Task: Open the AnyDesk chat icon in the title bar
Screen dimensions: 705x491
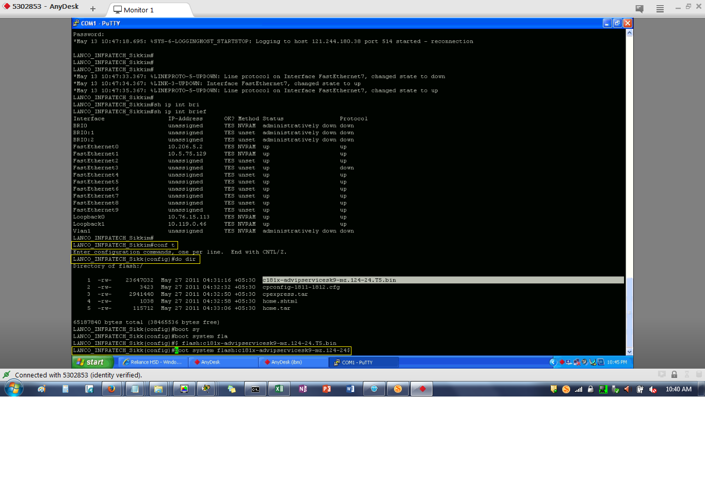Action: [x=639, y=8]
